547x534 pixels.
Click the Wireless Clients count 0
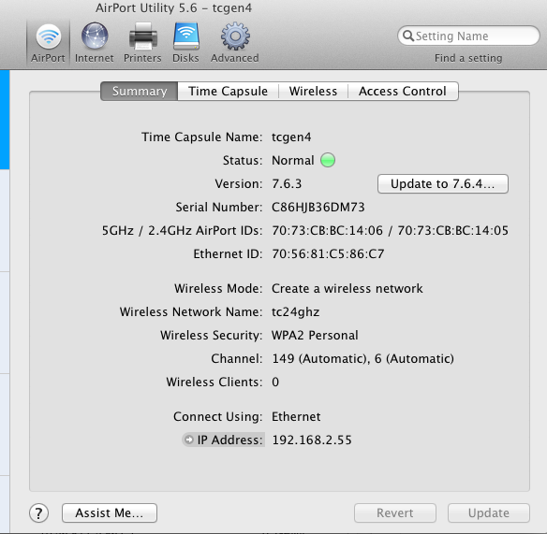point(275,382)
